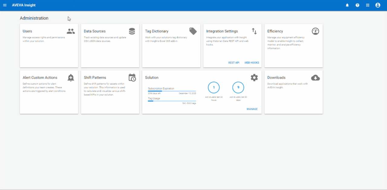Open the apps grid launcher
The width and height of the screenshot is (387, 190).
[x=368, y=5]
